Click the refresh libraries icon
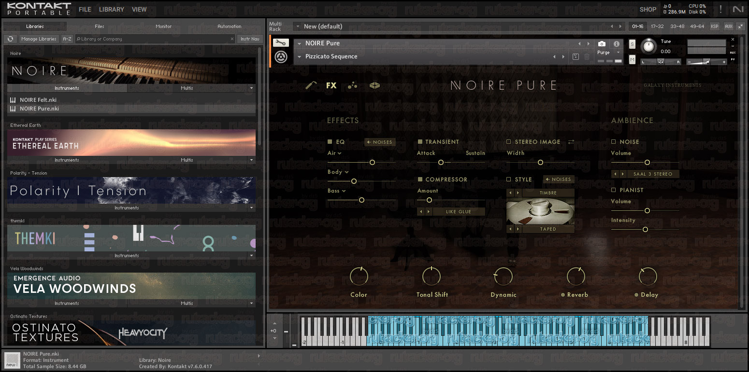 (10, 39)
